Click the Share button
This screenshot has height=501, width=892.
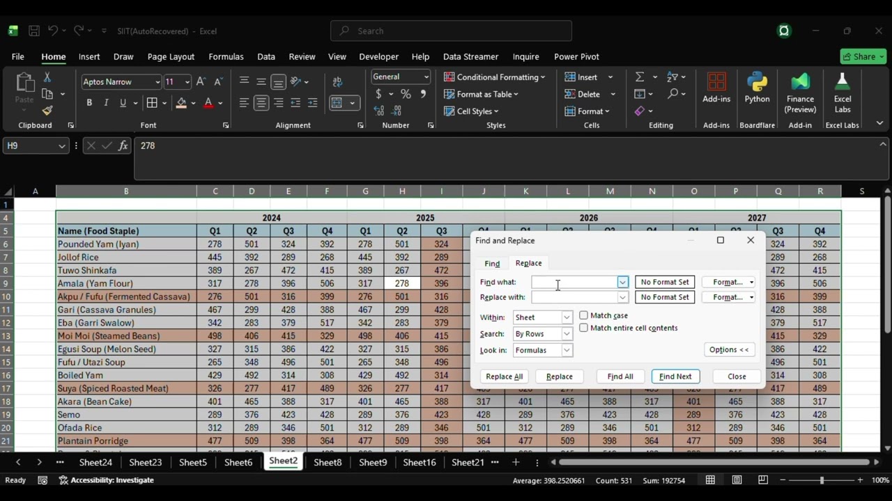pyautogui.click(x=863, y=56)
